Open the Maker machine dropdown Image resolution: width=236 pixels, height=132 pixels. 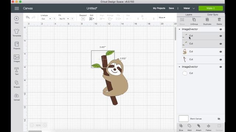click(189, 8)
